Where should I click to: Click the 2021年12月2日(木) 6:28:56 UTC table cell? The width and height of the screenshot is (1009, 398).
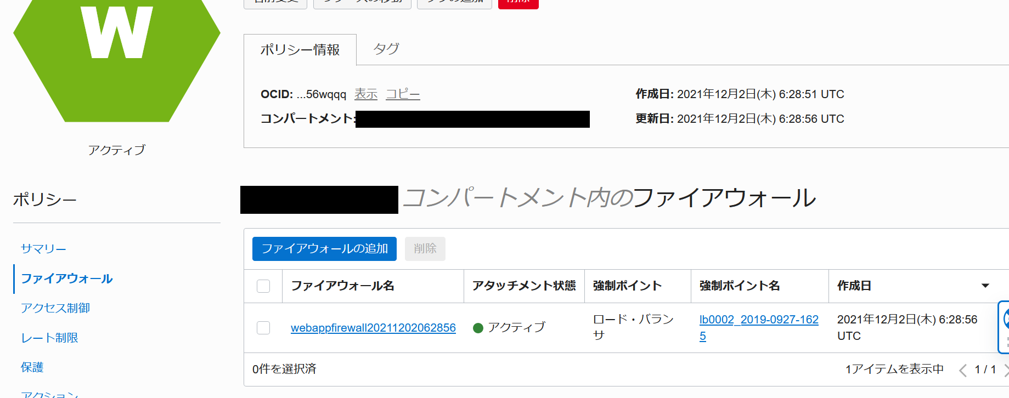point(907,327)
